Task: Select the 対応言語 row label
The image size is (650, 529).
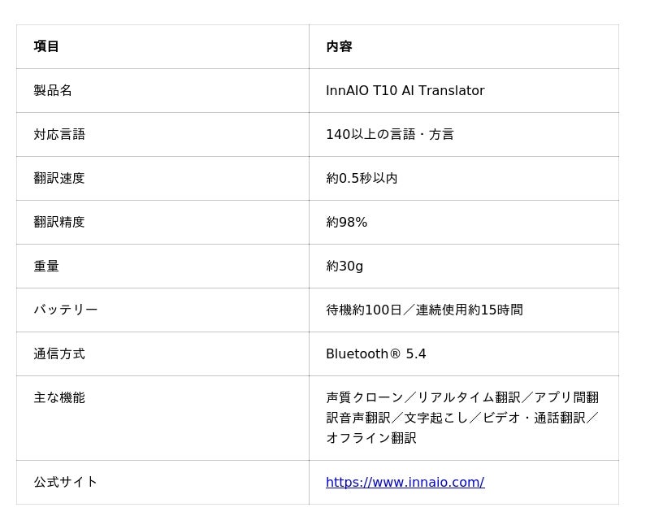Action: [x=59, y=134]
